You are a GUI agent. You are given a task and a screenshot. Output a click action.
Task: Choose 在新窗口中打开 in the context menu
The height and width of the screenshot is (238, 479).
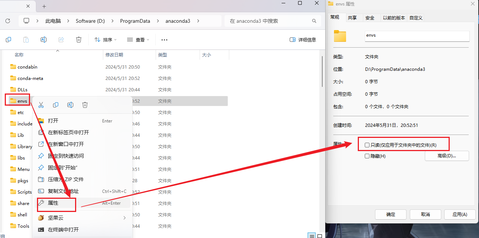coord(82,144)
